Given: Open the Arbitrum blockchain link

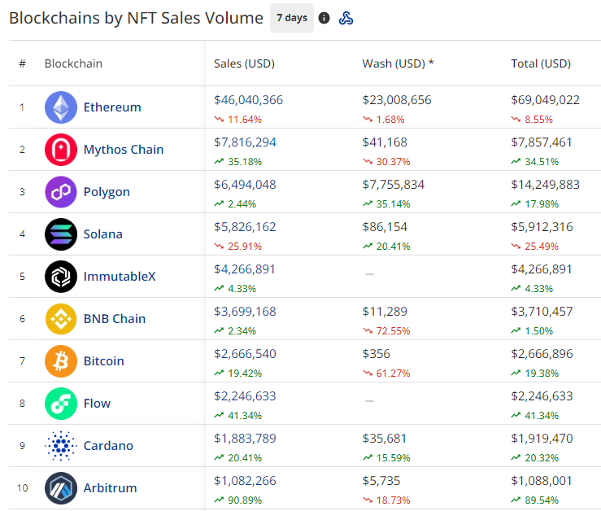Looking at the screenshot, I should 111,488.
